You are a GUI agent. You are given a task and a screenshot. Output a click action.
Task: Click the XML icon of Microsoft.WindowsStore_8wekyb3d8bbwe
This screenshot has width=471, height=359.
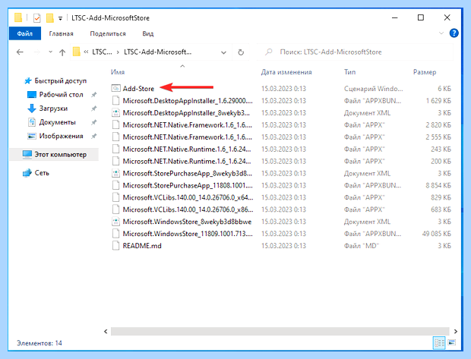(x=115, y=222)
